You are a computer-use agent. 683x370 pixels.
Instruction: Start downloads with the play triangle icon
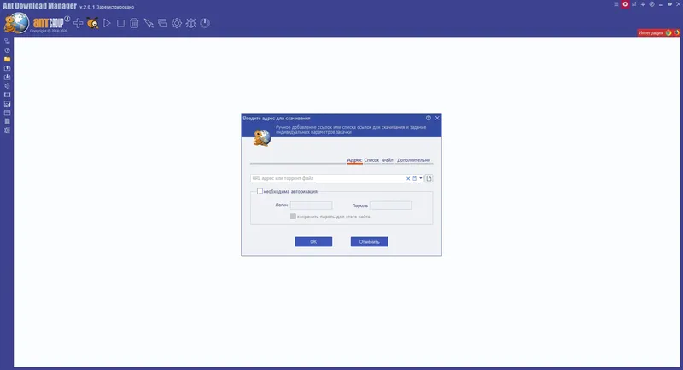(107, 23)
